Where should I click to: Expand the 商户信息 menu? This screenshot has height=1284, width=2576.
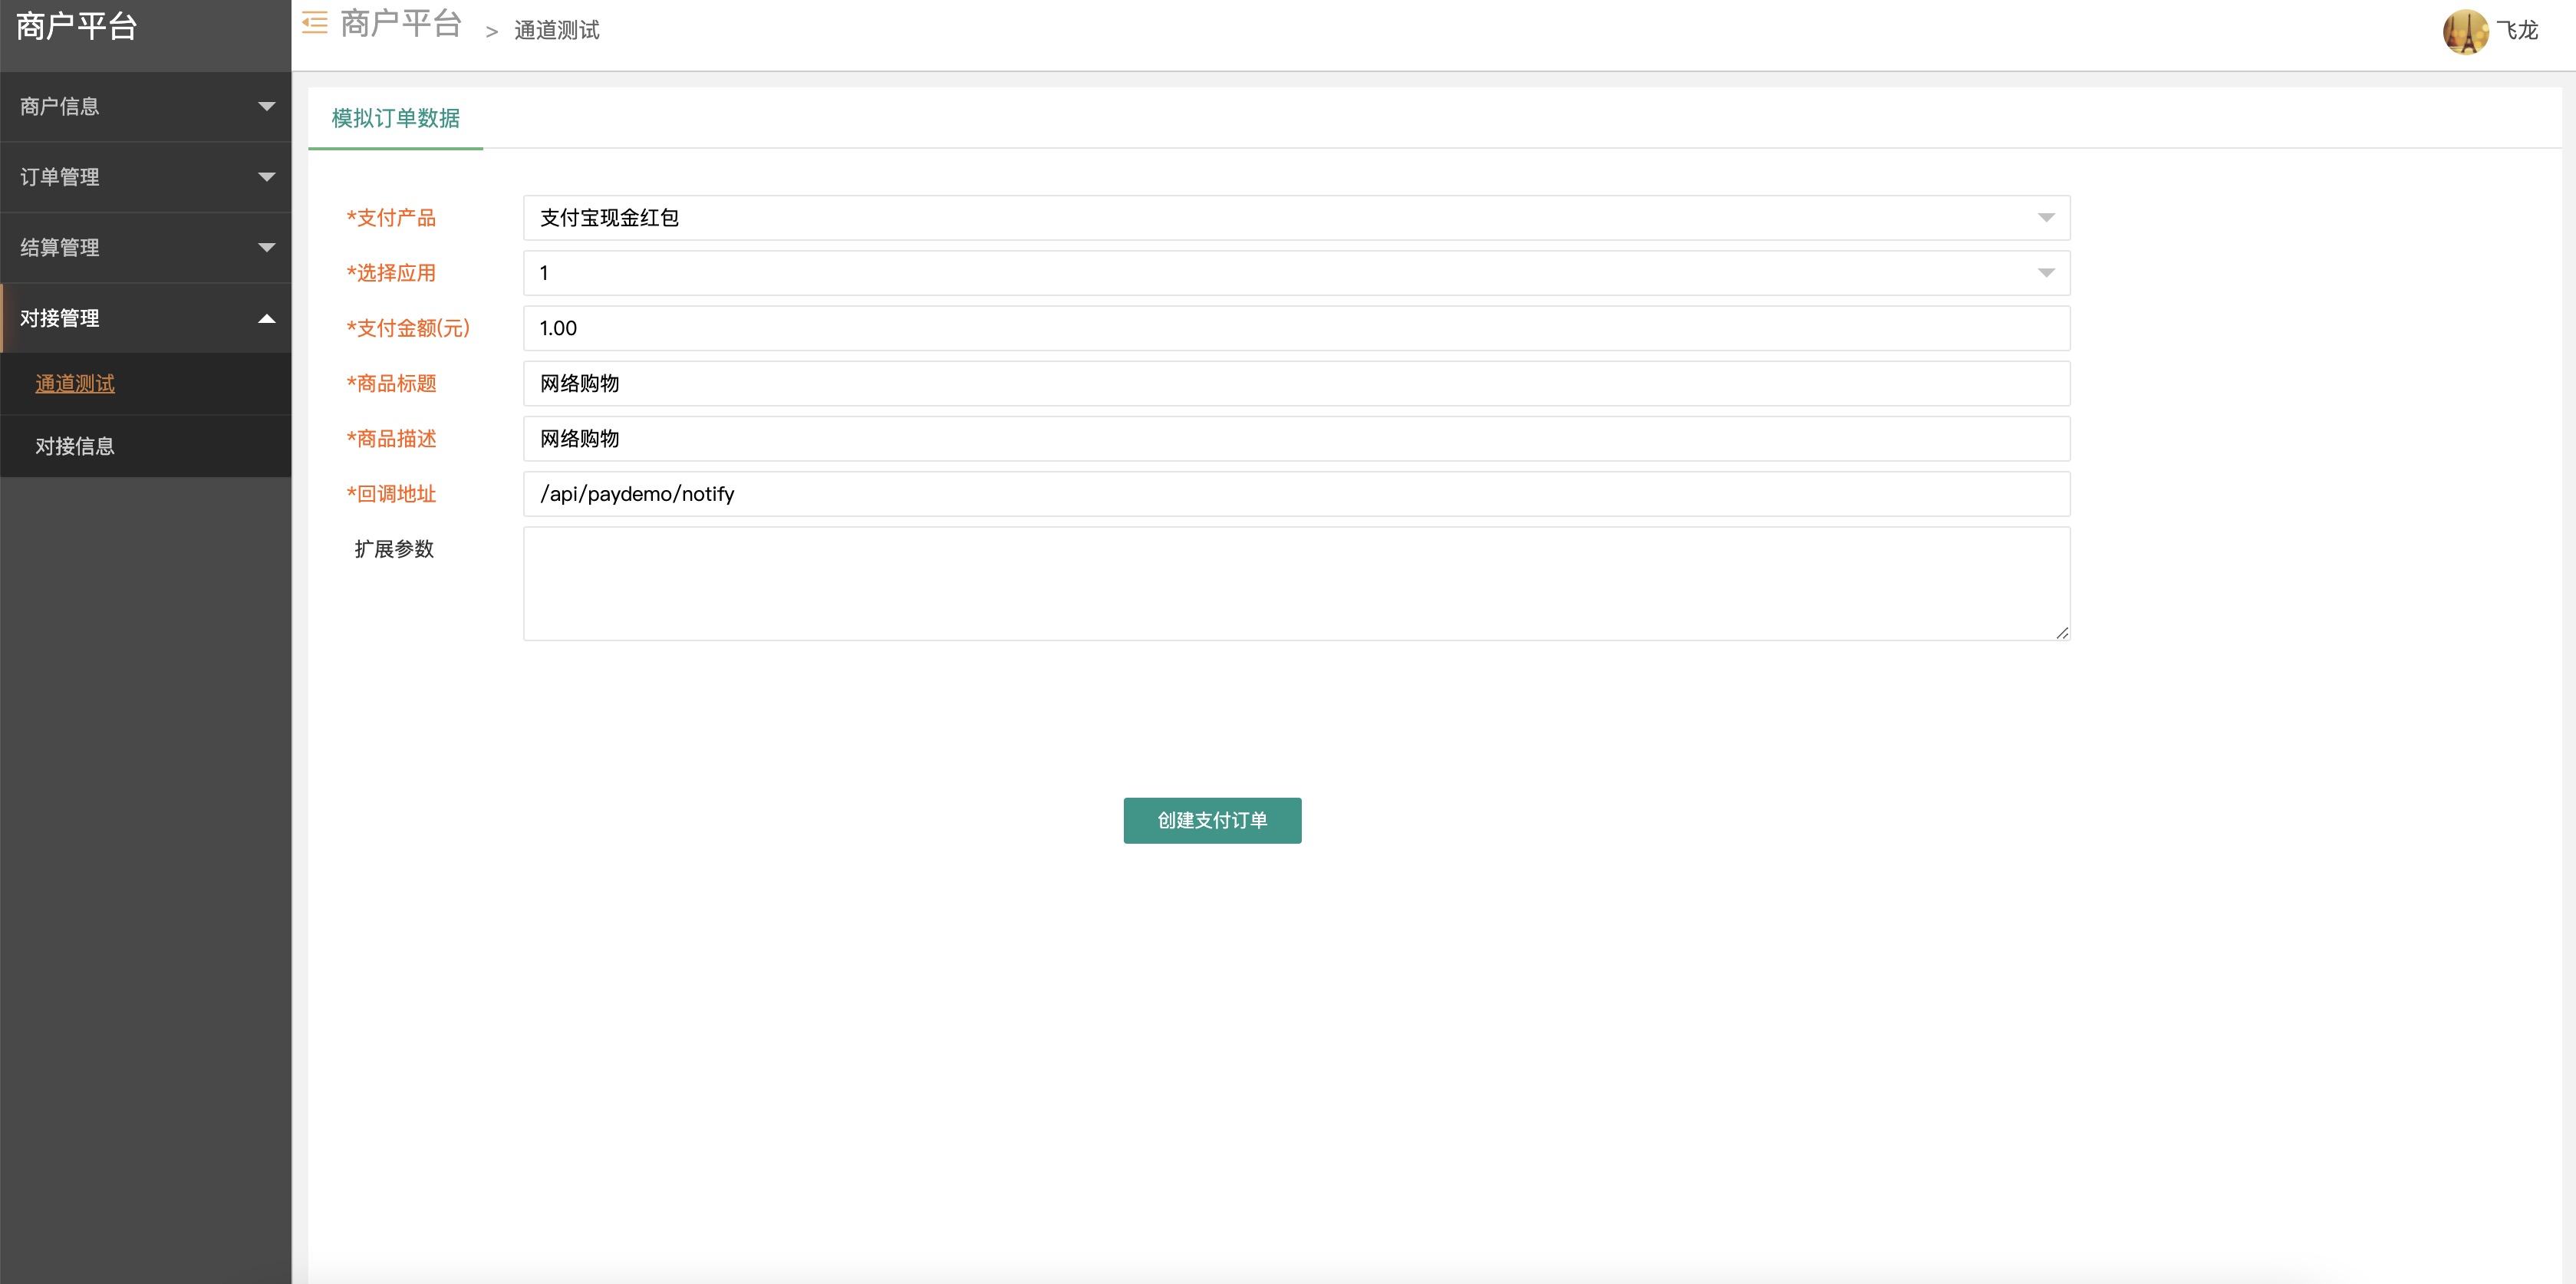[146, 106]
